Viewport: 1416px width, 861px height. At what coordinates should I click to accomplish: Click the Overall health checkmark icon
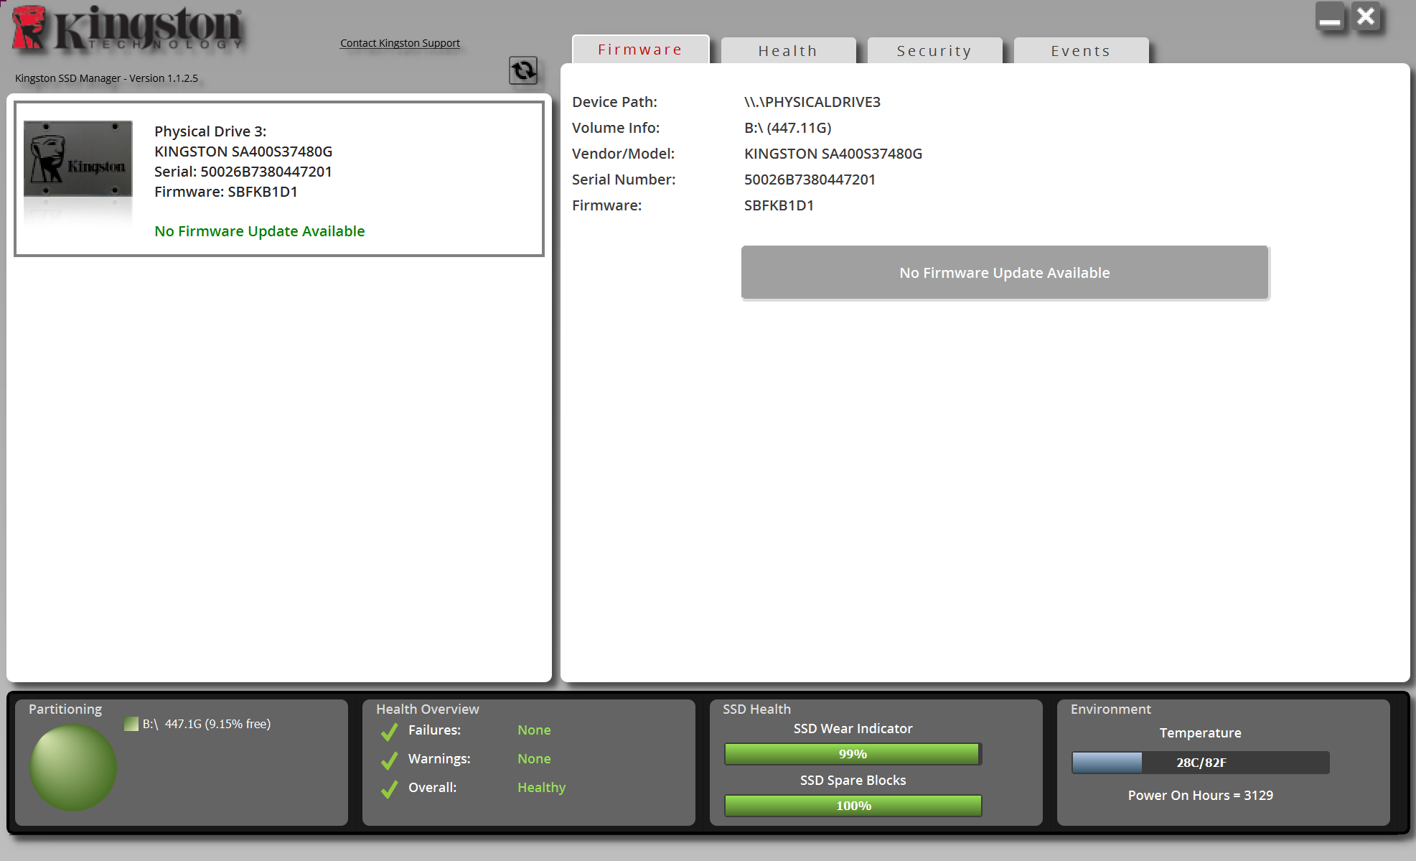[x=389, y=788]
